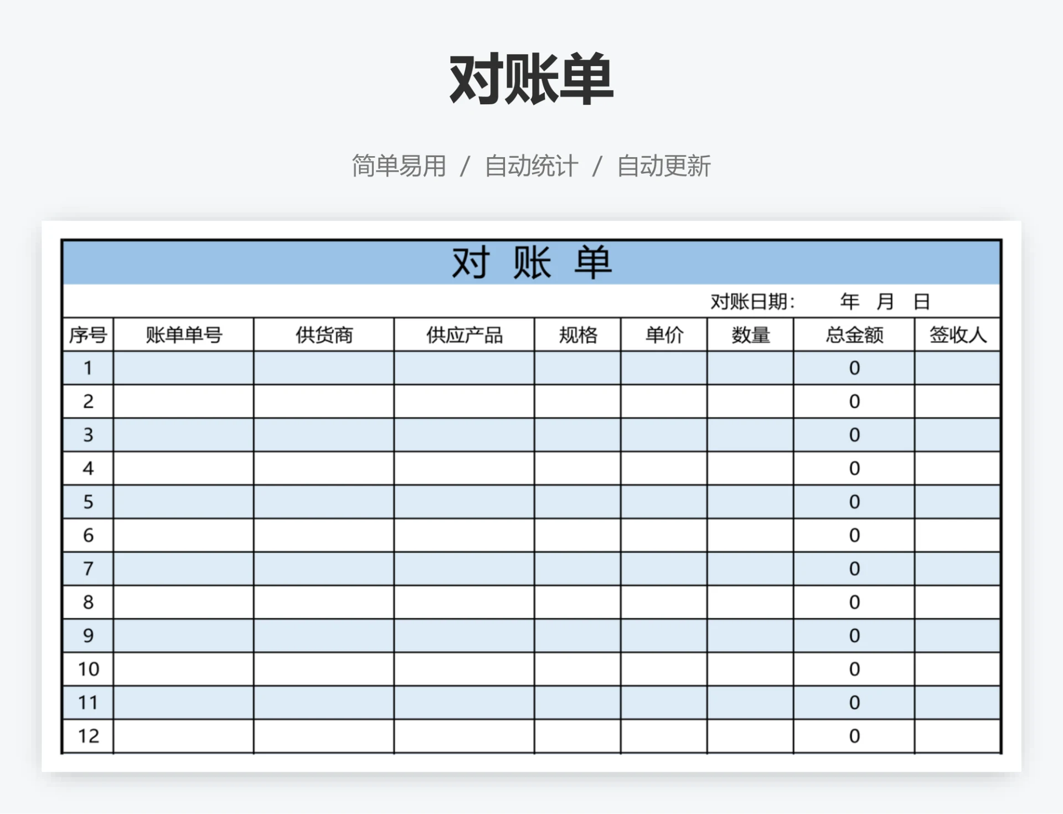Click the 供应产品 column header
The width and height of the screenshot is (1063, 814).
click(464, 334)
